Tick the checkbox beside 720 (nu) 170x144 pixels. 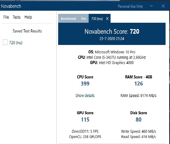point(5,42)
